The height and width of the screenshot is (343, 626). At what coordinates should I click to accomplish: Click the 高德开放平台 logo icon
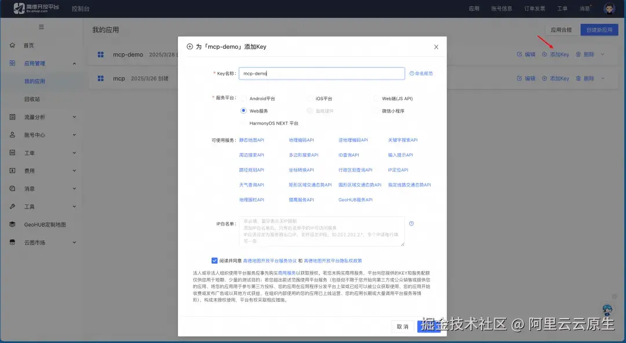point(20,8)
